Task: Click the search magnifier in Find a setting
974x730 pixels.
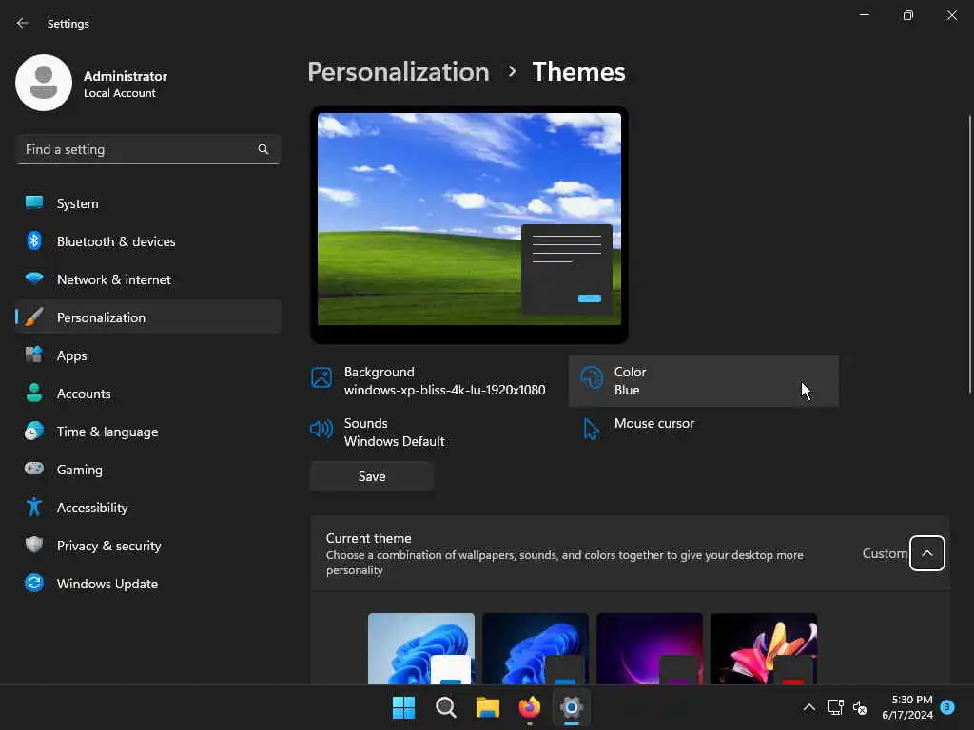Action: click(263, 149)
